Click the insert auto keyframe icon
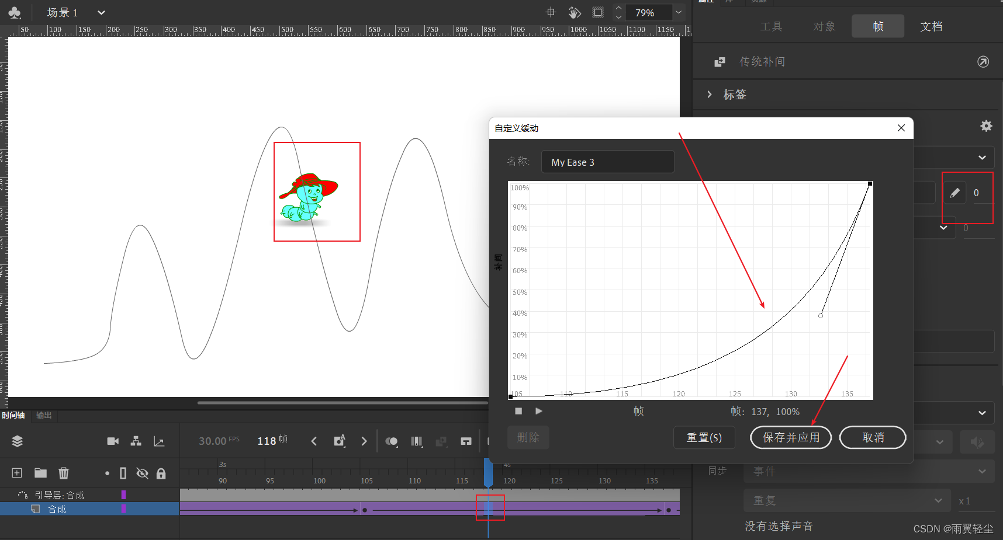Screen dimensions: 1003x540 click(340, 441)
